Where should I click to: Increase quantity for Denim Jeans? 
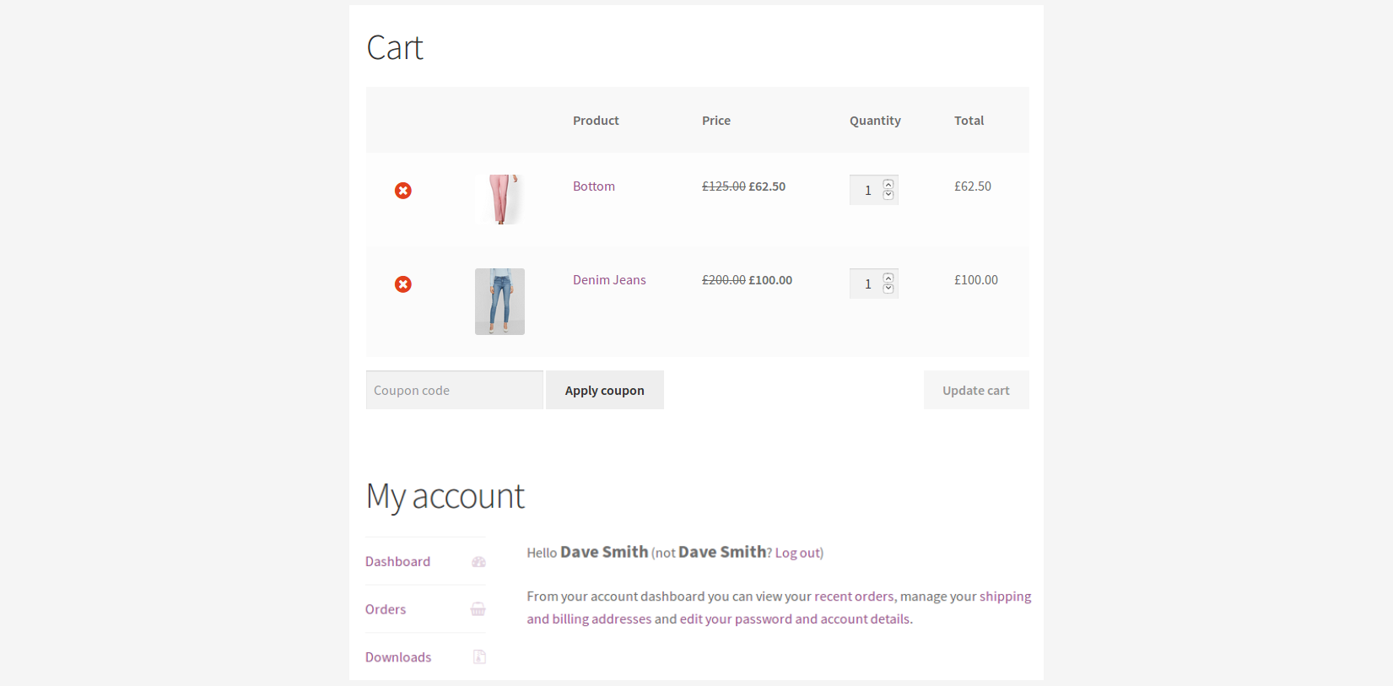point(888,278)
